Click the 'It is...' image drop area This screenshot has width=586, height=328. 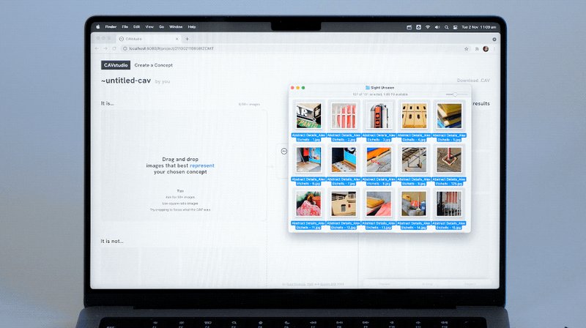[x=184, y=165]
